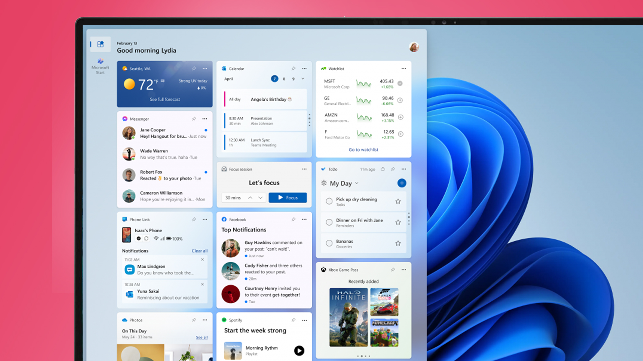This screenshot has width=643, height=361.
Task: Pin the Facebook widget
Action: click(293, 219)
